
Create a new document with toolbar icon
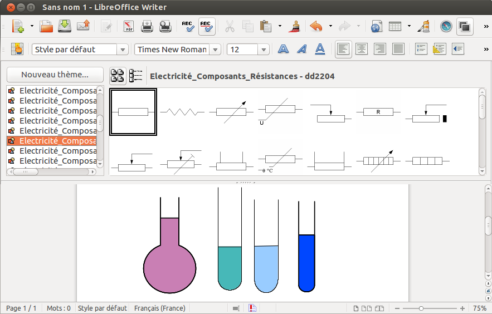point(18,26)
